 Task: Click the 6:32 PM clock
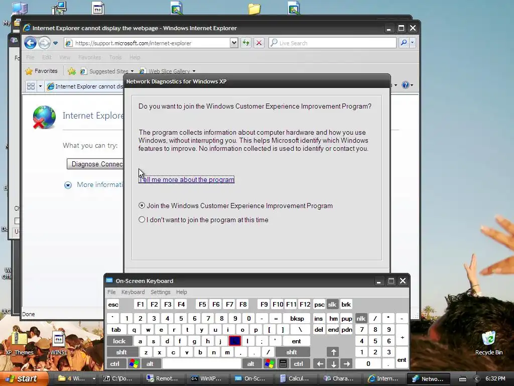[x=495, y=379]
